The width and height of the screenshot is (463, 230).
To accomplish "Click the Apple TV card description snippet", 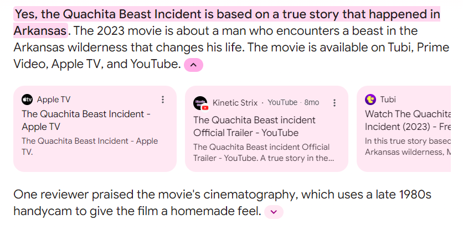I will pos(90,146).
